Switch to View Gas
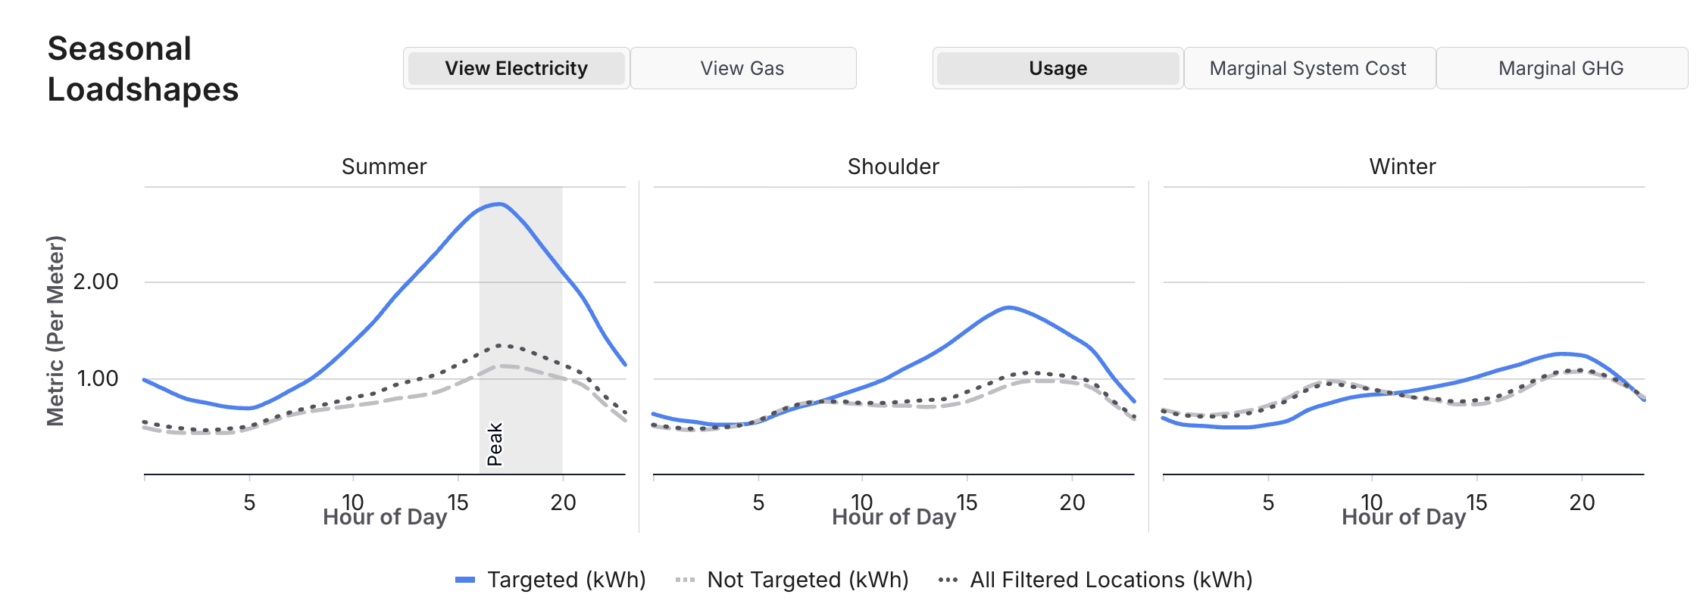The image size is (1706, 613). coord(742,68)
